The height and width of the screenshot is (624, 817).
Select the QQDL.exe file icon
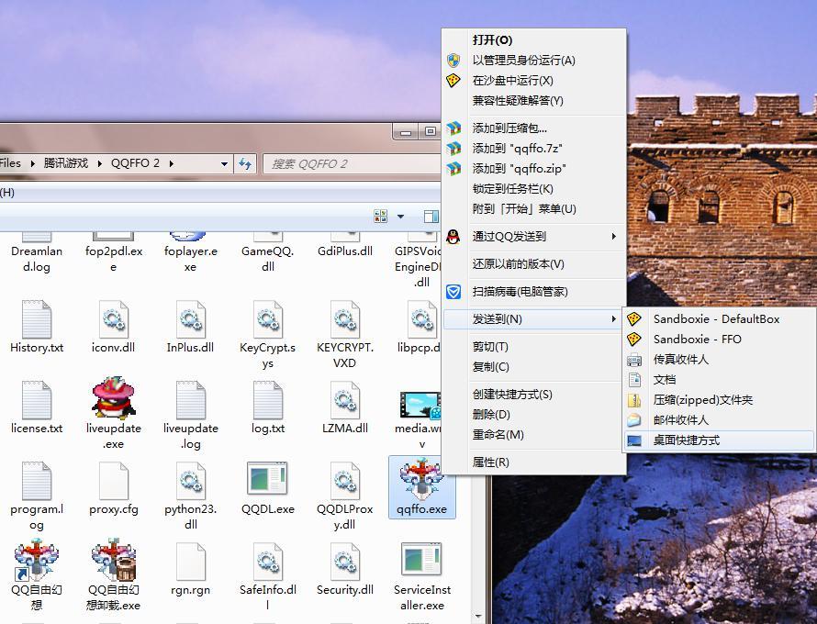point(267,480)
